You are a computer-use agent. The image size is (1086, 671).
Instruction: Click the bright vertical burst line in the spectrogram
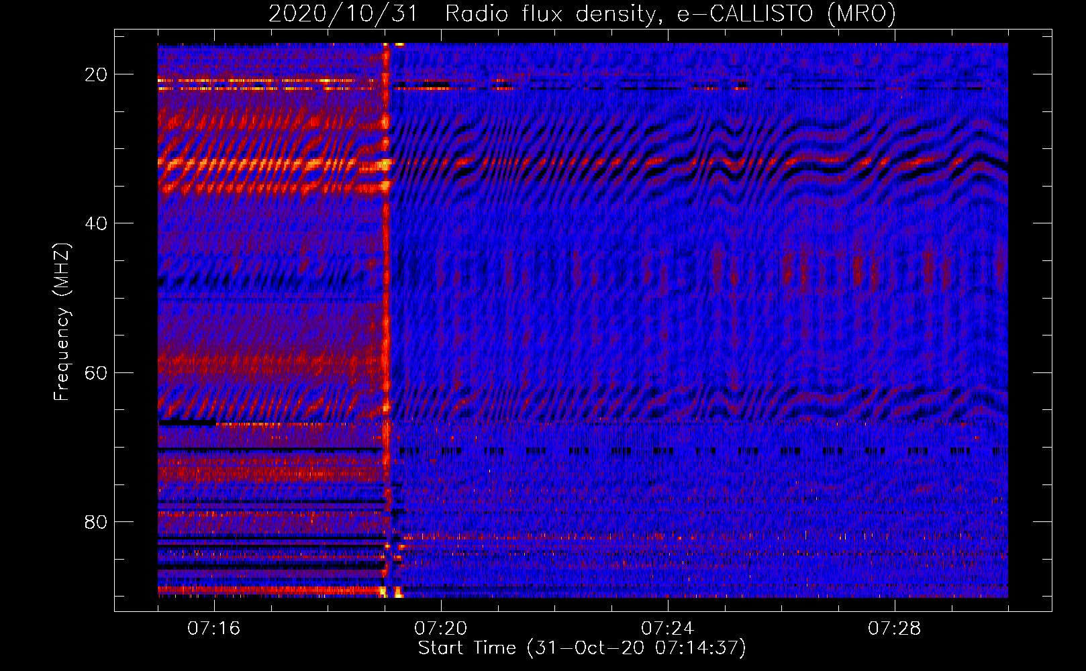(386, 320)
